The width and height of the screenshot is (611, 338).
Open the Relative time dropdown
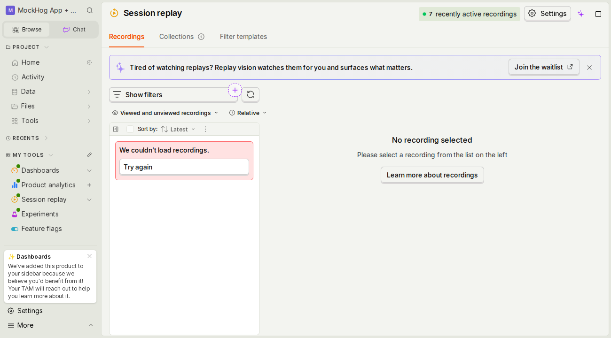(248, 113)
